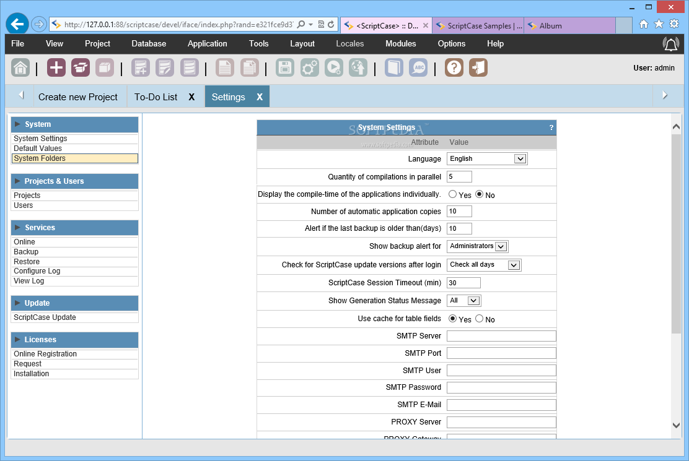Switch to the To-Do List tab

click(x=156, y=97)
